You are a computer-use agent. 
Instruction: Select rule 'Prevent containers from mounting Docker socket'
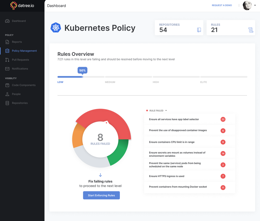tap(190, 187)
